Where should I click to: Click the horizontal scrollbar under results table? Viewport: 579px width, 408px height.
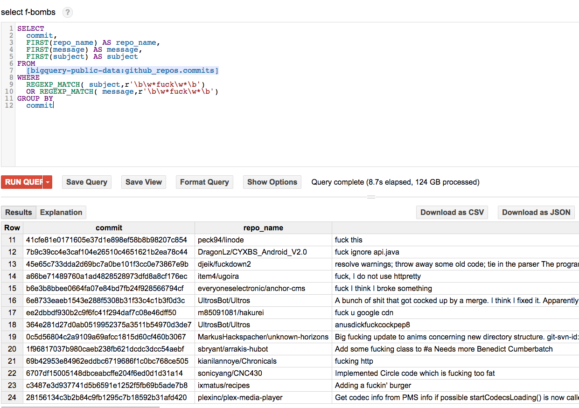point(80,407)
